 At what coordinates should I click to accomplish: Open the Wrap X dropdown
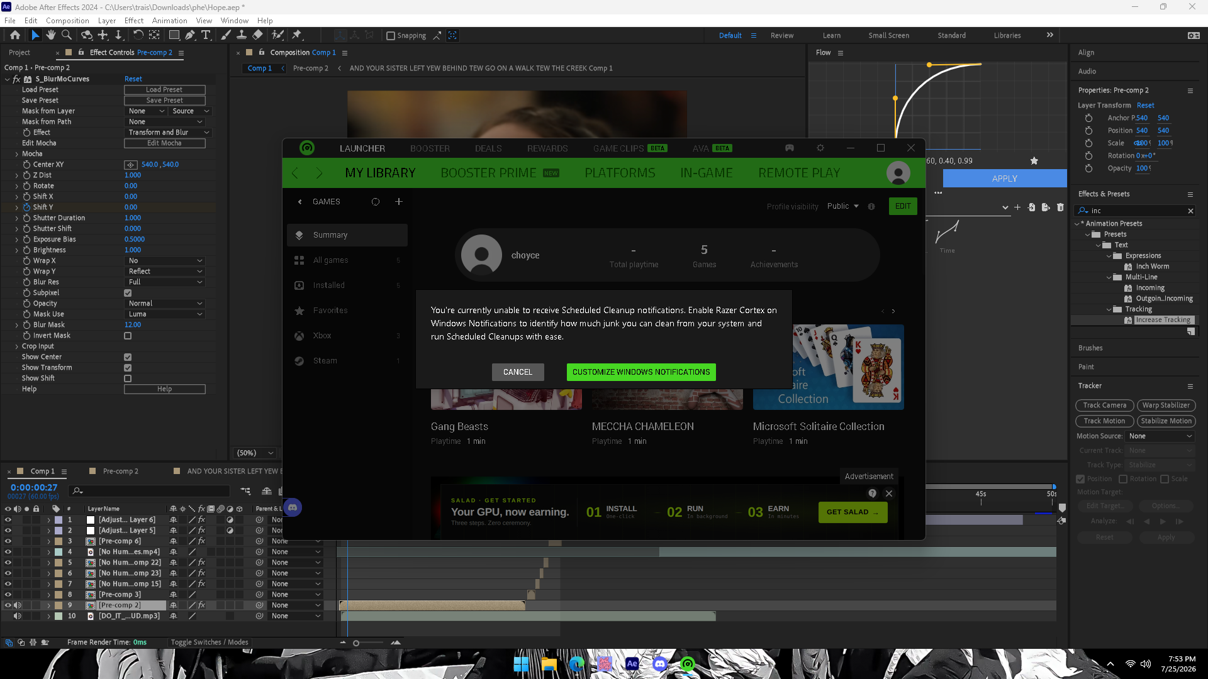point(165,261)
